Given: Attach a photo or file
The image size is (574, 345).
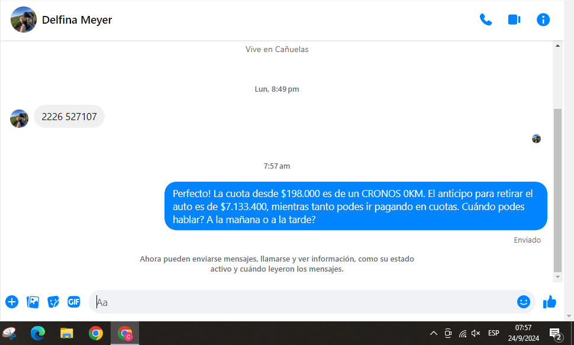Looking at the screenshot, I should (x=33, y=302).
